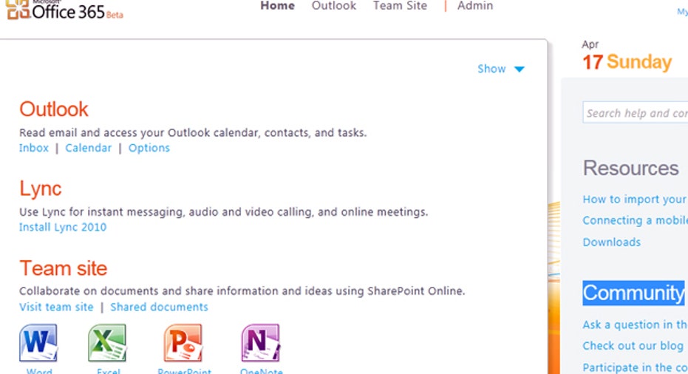Open the How to import your resource link
This screenshot has width=688, height=374.
coord(635,200)
